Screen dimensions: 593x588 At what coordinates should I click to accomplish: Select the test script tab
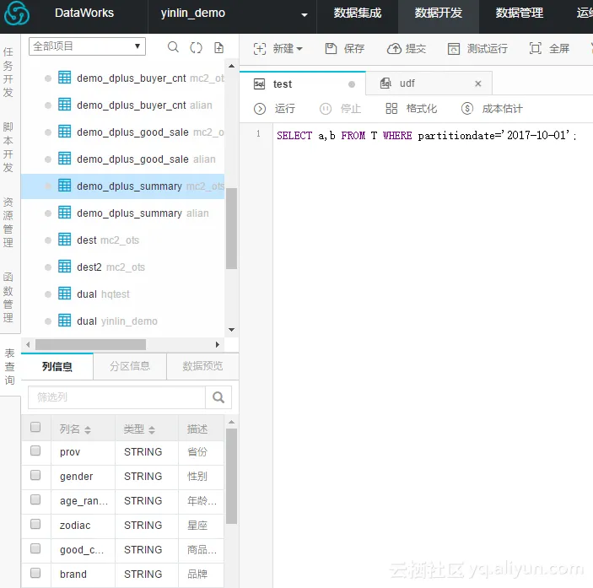coord(303,84)
